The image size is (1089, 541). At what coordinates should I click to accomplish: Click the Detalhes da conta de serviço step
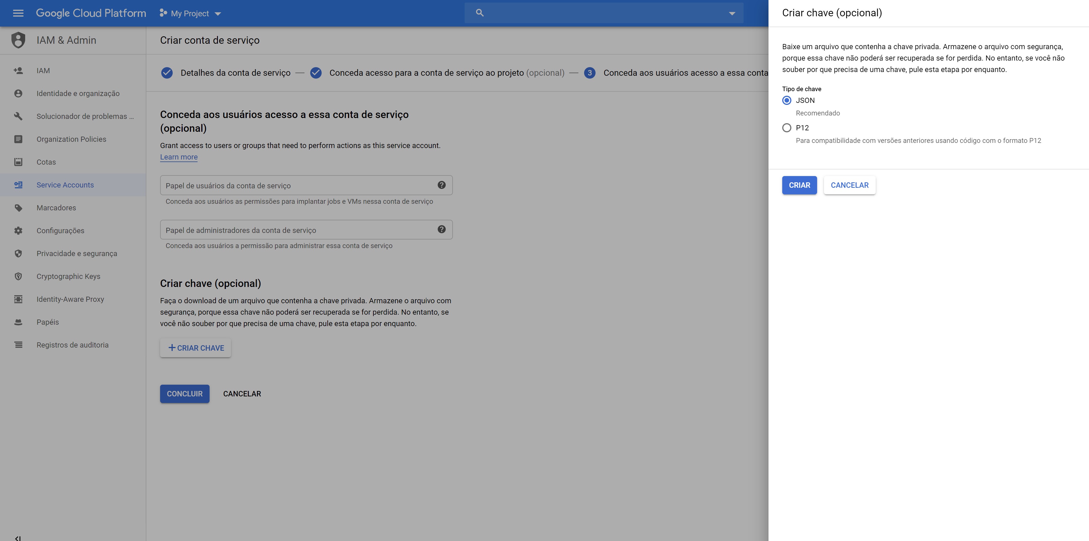pyautogui.click(x=236, y=73)
